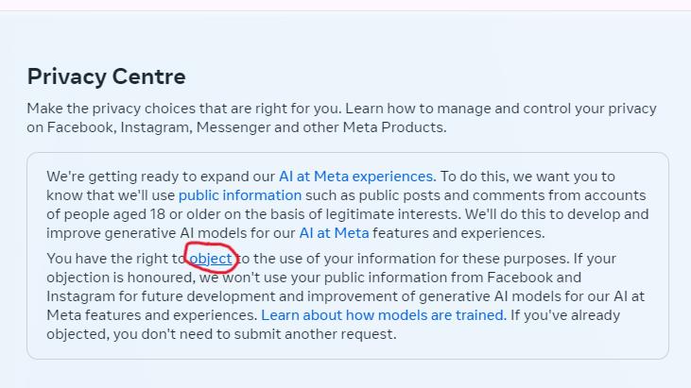Click the "Privacy Centre" heading
Image resolution: width=691 pixels, height=388 pixels.
click(106, 76)
